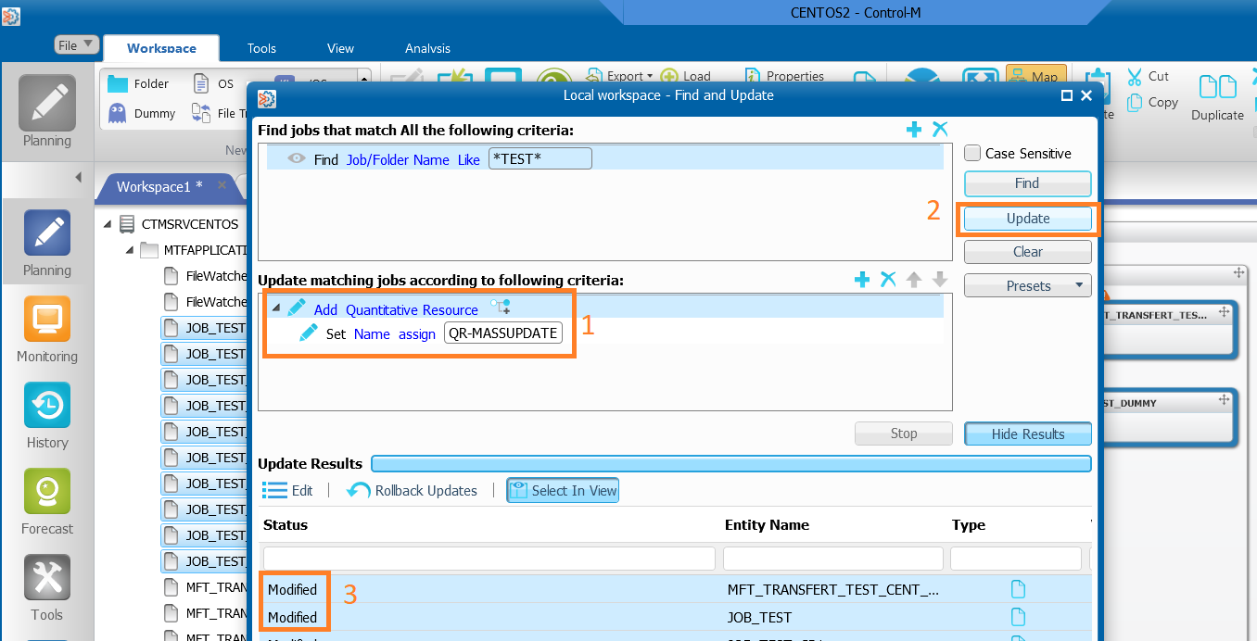Change the assign operator link

(417, 333)
